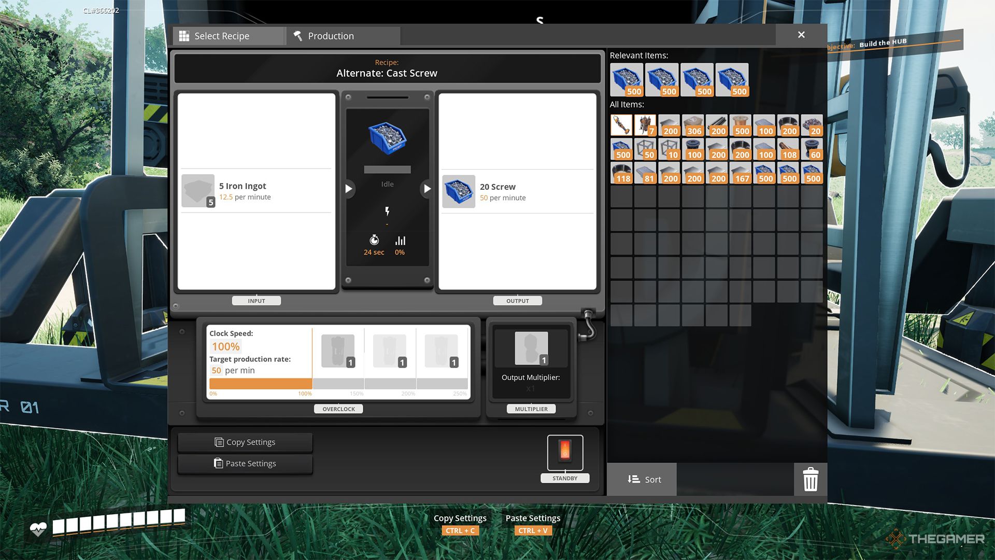Select the frame stack of 10

669,149
